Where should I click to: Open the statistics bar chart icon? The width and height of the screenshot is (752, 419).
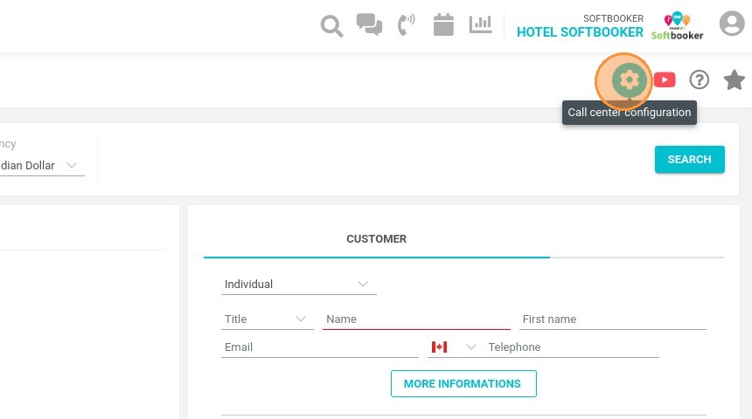tap(480, 24)
